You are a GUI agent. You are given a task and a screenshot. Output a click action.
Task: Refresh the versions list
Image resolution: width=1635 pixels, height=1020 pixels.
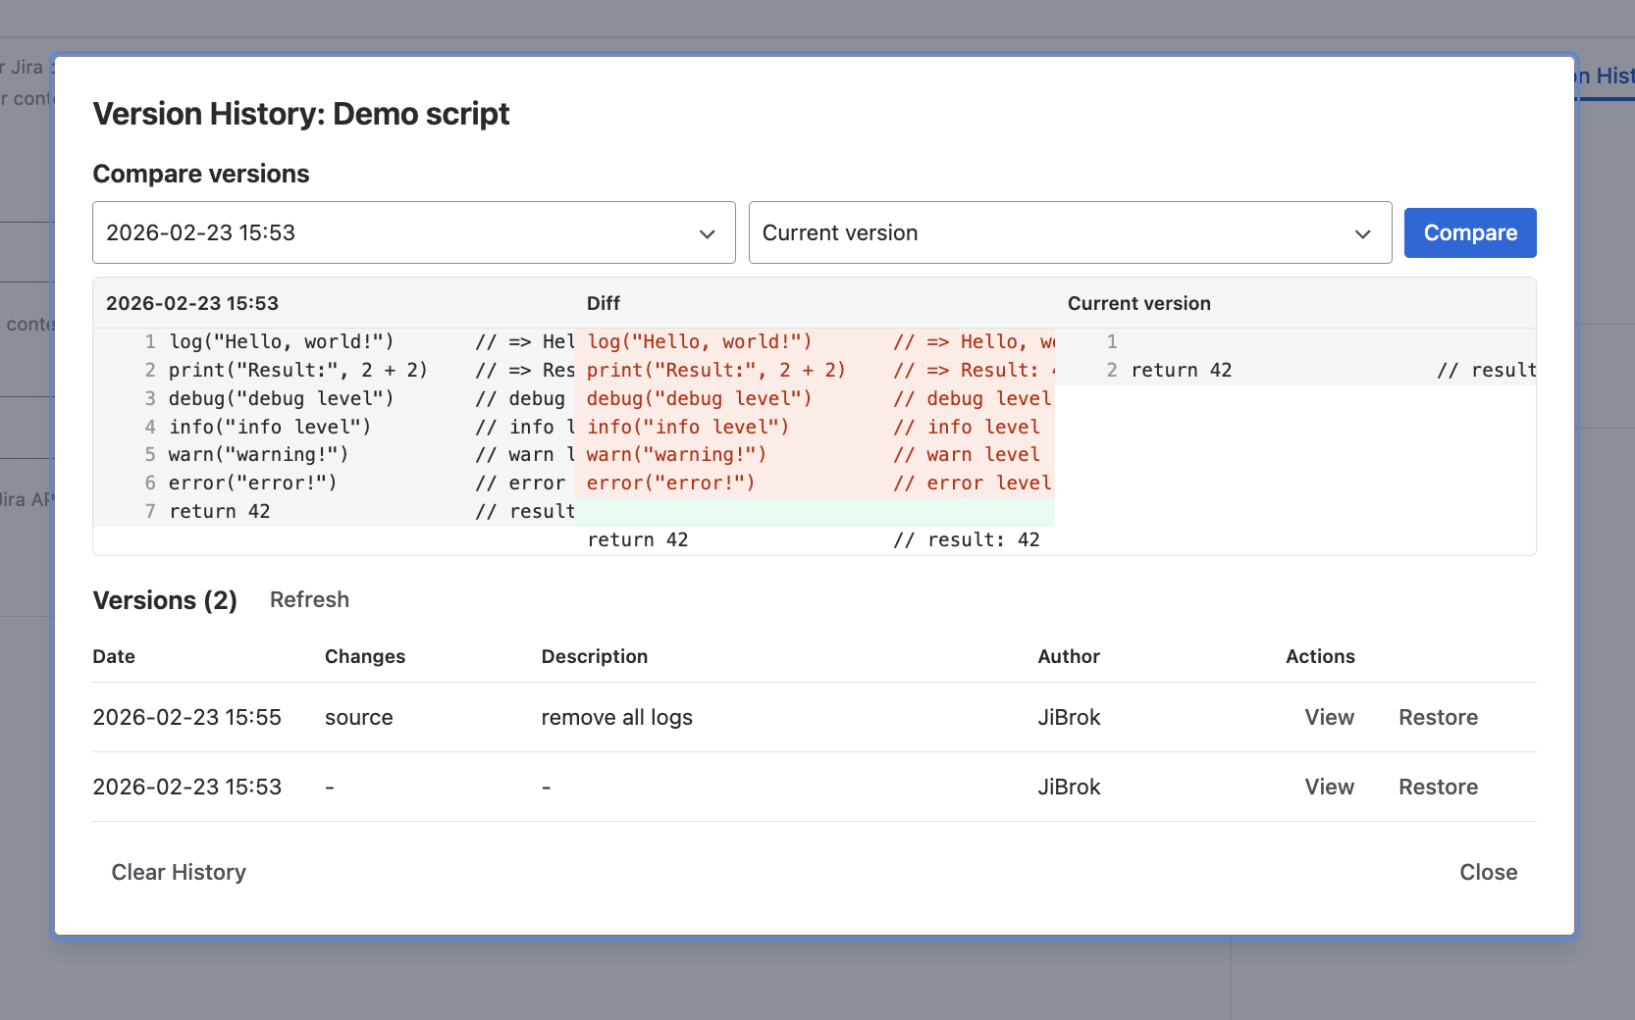309,599
